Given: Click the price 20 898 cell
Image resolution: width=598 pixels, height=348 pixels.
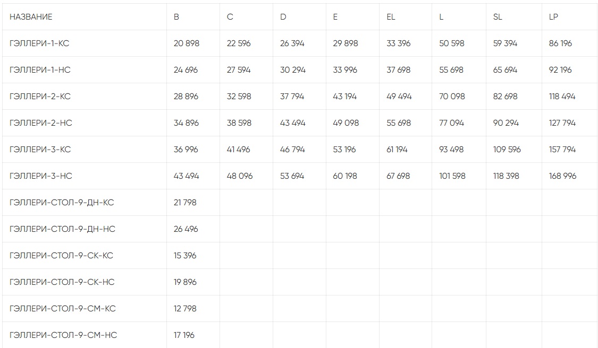Looking at the screenshot, I should point(187,43).
